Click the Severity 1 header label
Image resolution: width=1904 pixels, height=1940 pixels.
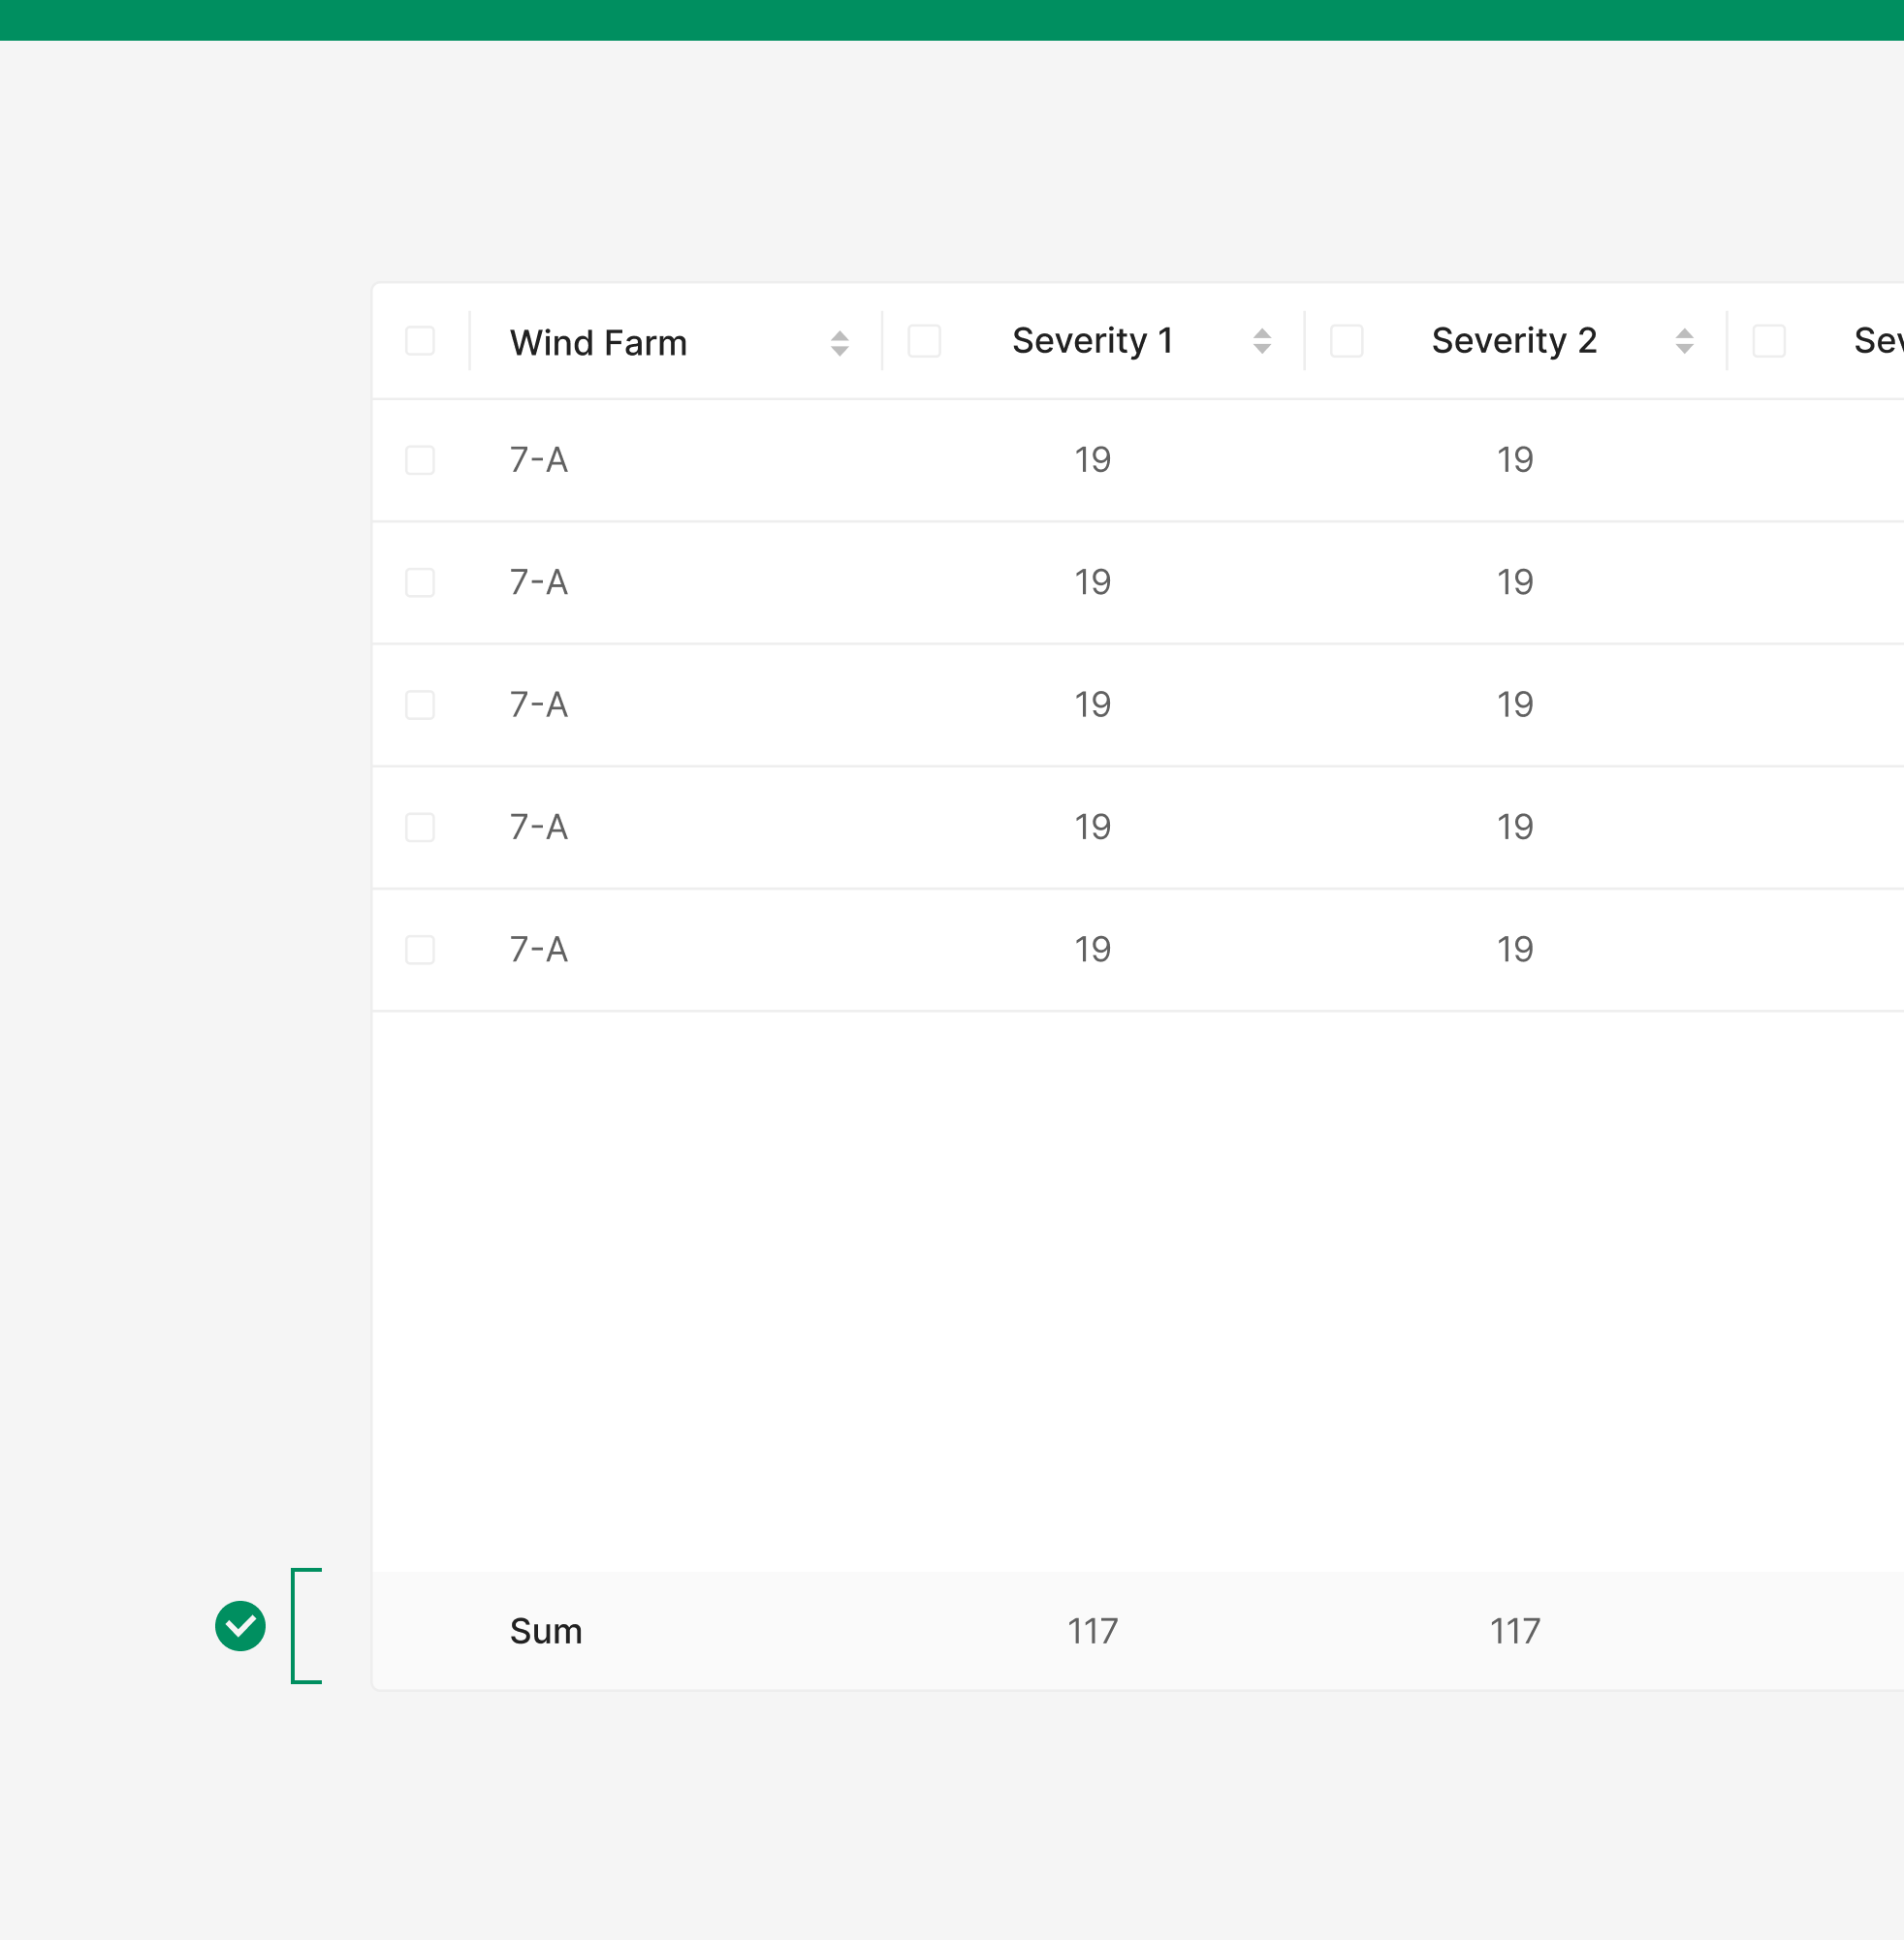click(1092, 341)
